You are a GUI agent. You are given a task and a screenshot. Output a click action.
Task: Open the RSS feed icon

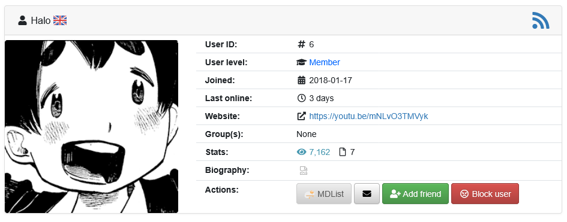pyautogui.click(x=541, y=20)
